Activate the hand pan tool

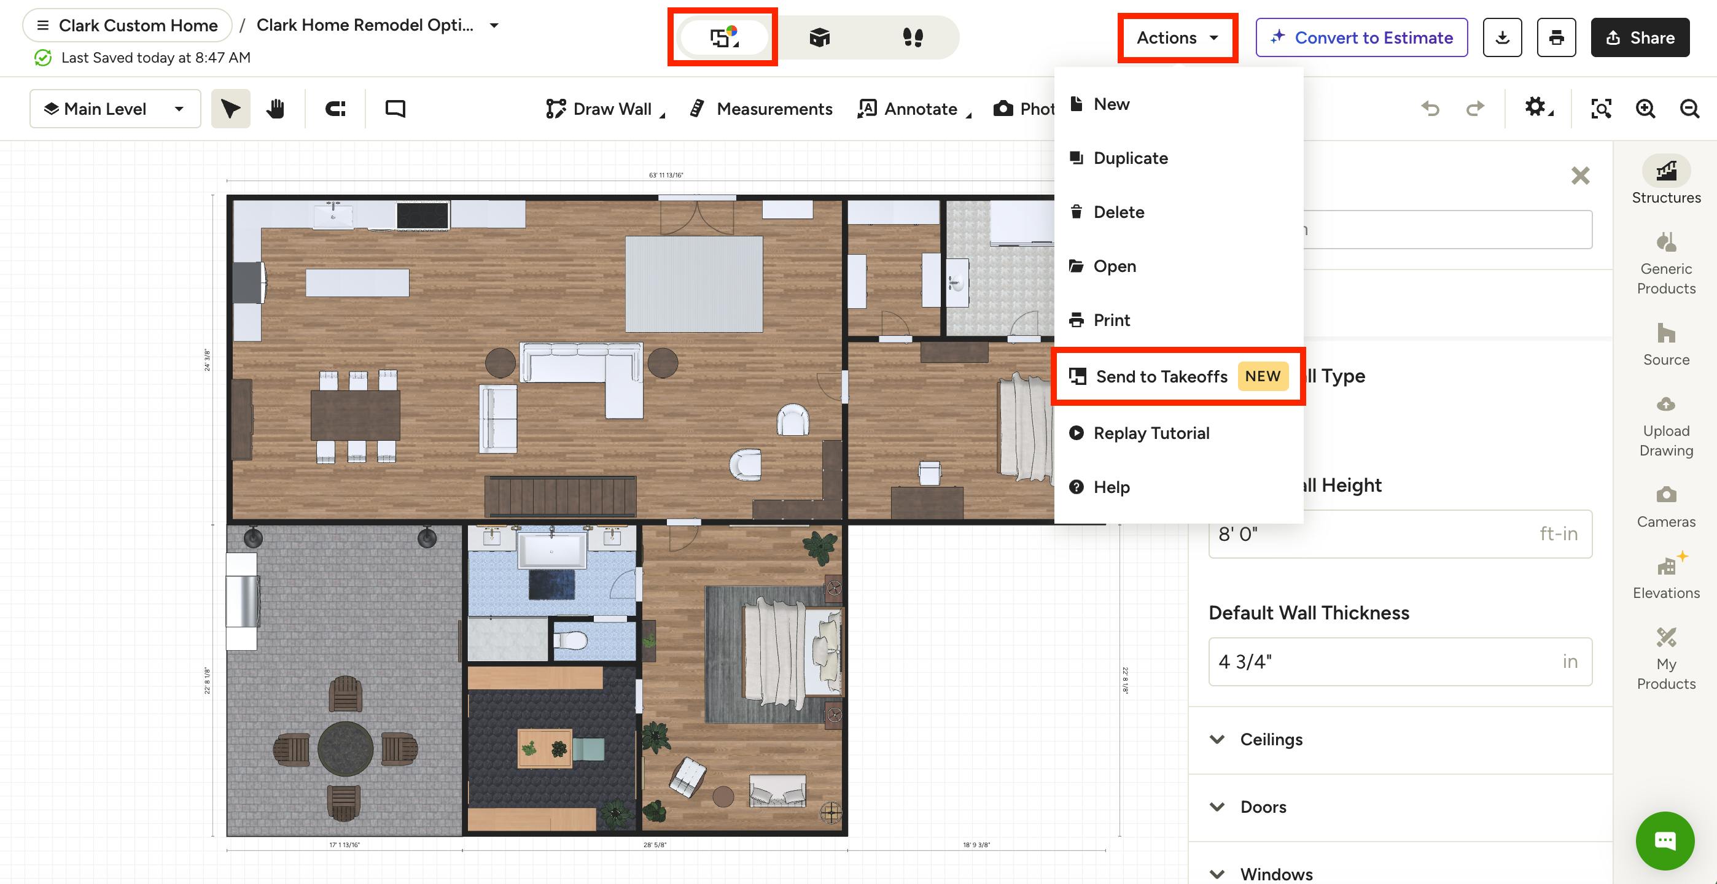[275, 109]
